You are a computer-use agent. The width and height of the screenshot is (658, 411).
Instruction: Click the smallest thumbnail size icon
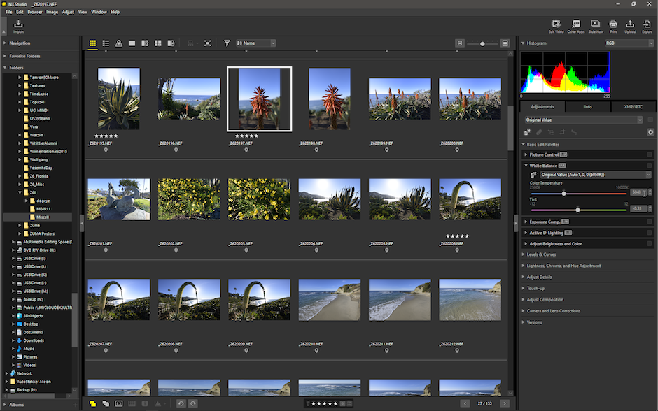tap(460, 43)
